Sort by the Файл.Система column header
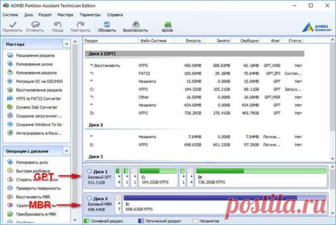The height and width of the screenshot is (225, 336). click(x=156, y=41)
